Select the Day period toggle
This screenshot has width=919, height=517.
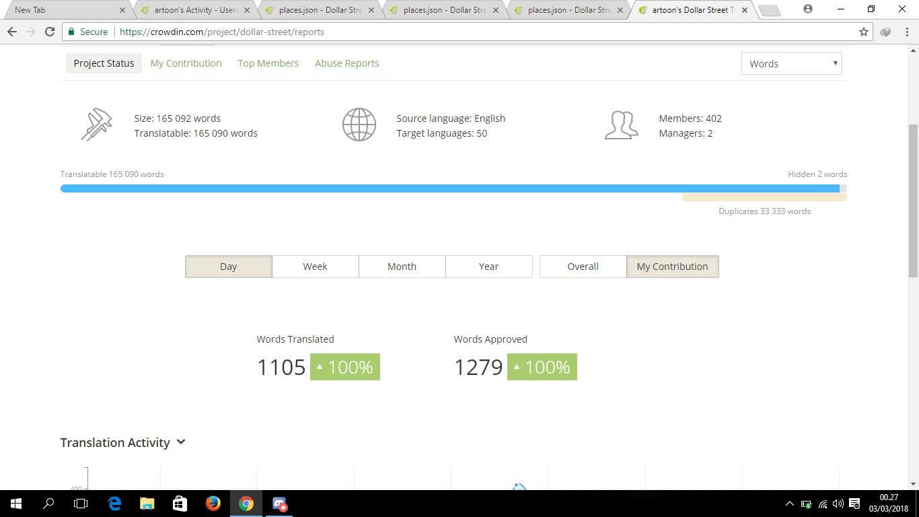[x=229, y=267]
